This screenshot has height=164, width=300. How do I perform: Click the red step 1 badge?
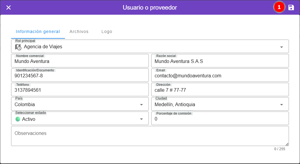[279, 7]
